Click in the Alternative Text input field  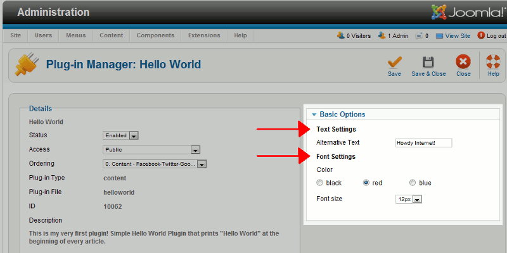pos(423,143)
